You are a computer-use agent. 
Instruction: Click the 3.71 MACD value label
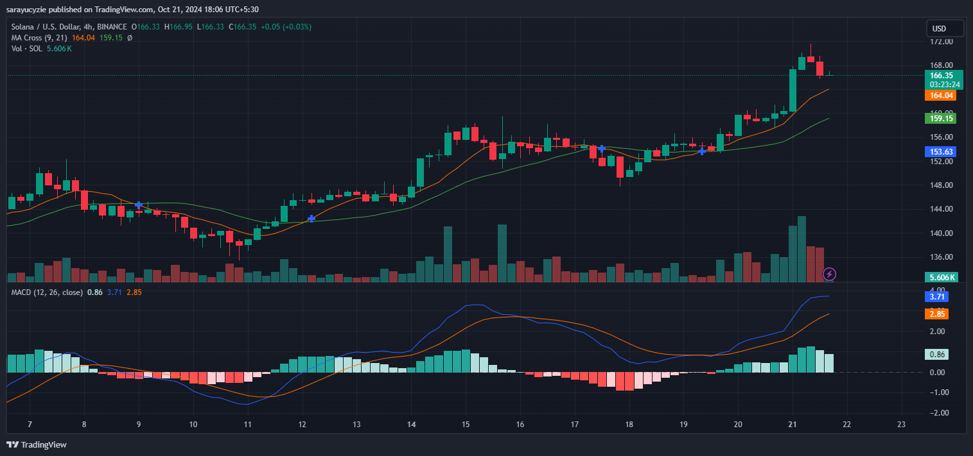point(937,296)
